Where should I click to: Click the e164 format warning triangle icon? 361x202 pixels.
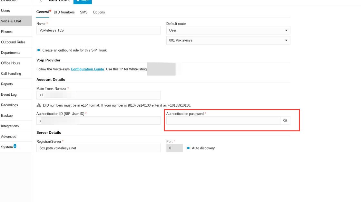pyautogui.click(x=39, y=105)
